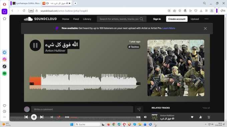Screen dimensions: 227x127
Task: Open Opera tab search magnifier
Action: 204,3
